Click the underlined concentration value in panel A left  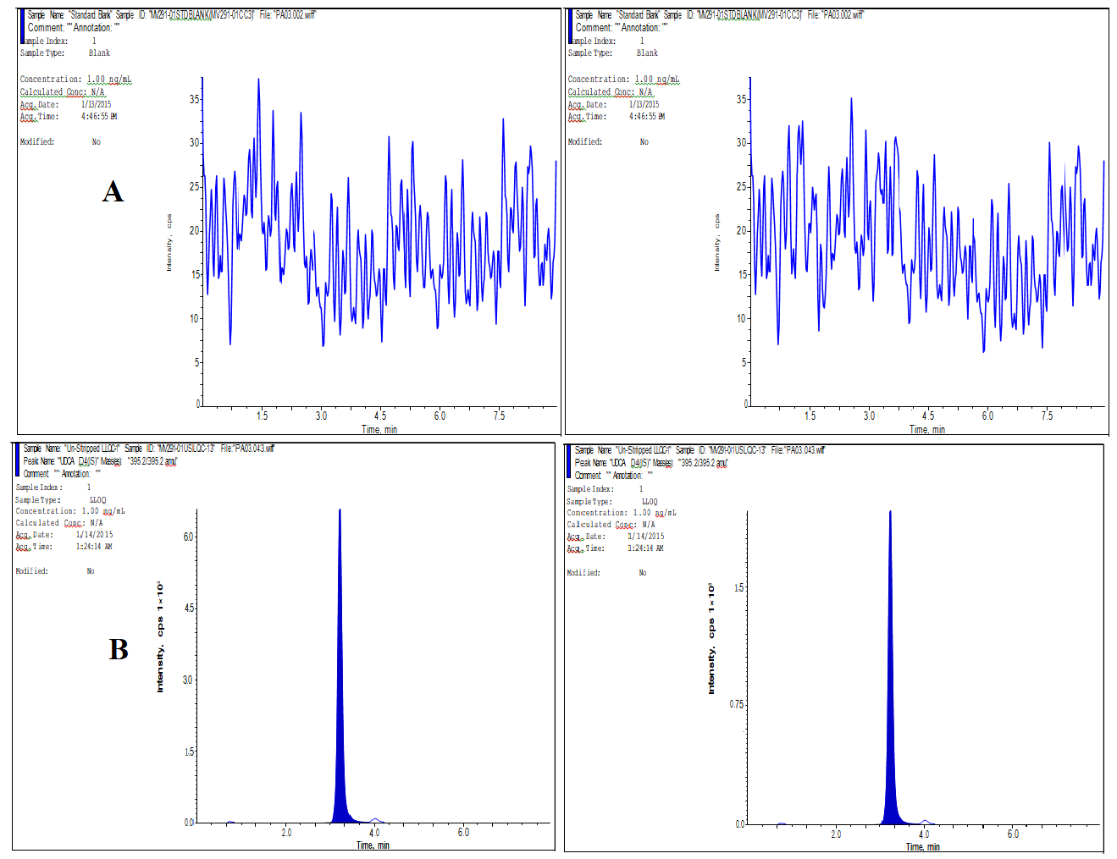pos(109,80)
